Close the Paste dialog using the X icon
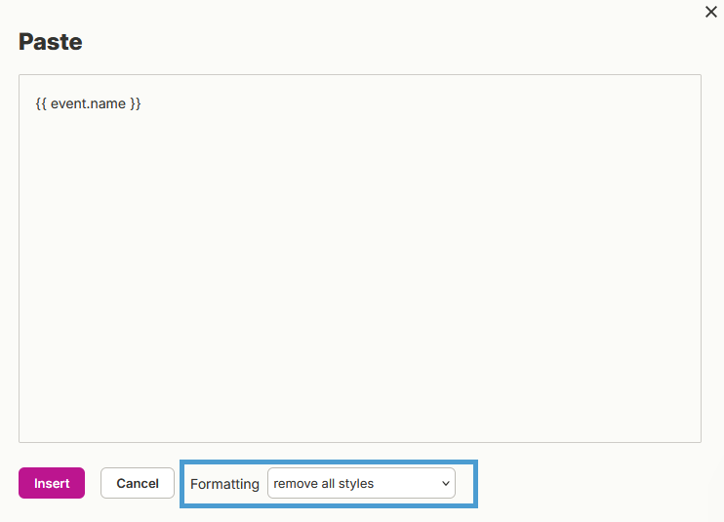This screenshot has height=522, width=724. [711, 12]
